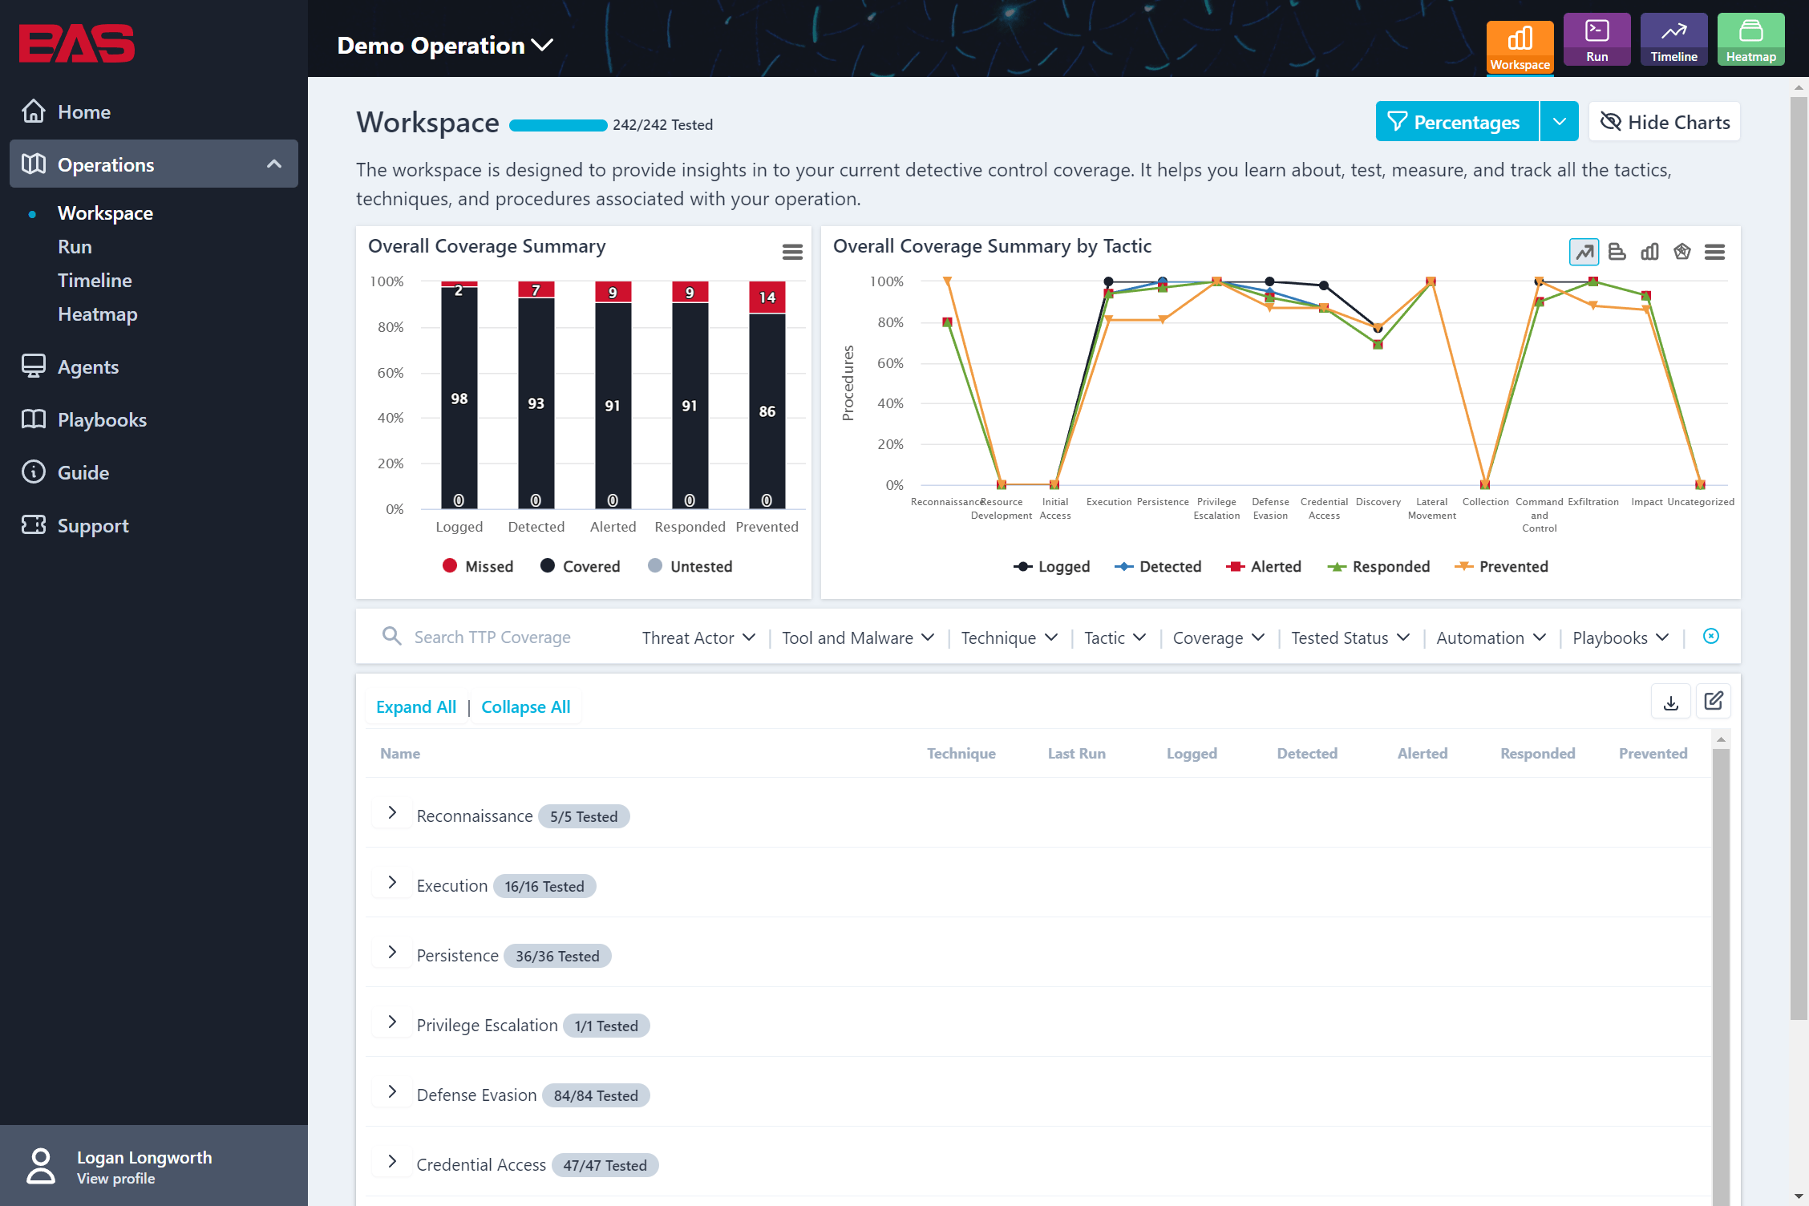
Task: Open the Technique filter dropdown
Action: click(1010, 637)
